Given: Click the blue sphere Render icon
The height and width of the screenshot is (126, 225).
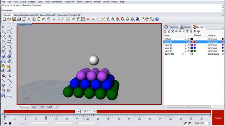Looking at the screenshot, I should [x=137, y=19].
